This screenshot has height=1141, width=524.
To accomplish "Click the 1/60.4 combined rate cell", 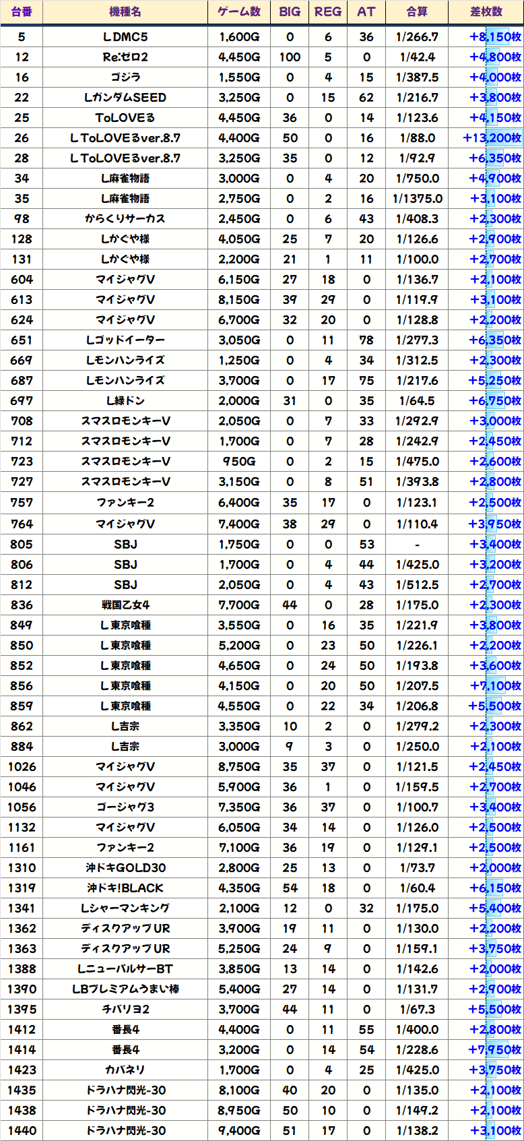I will pos(417,888).
